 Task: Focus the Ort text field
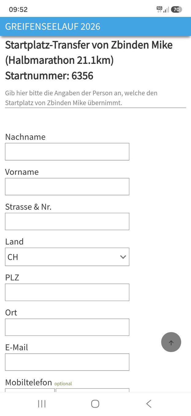[x=67, y=327]
